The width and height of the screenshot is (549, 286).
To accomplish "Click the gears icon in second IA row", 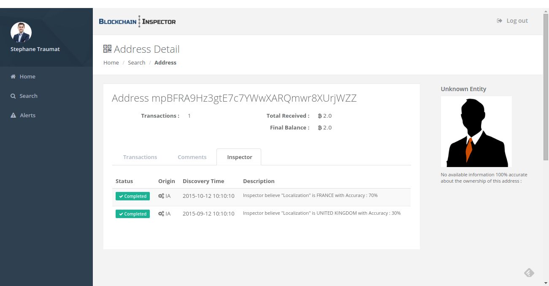I will 161,214.
